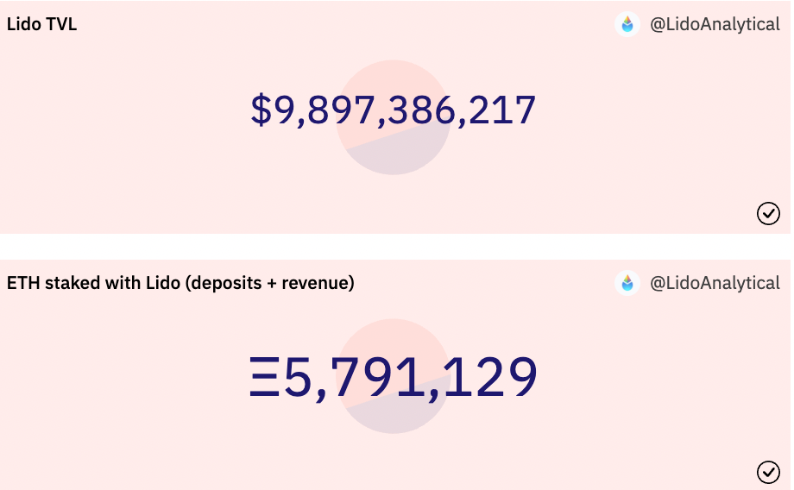Click the Ξ Ether symbol before 5,791,129
Image resolution: width=794 pixels, height=490 pixels.
[x=265, y=378]
